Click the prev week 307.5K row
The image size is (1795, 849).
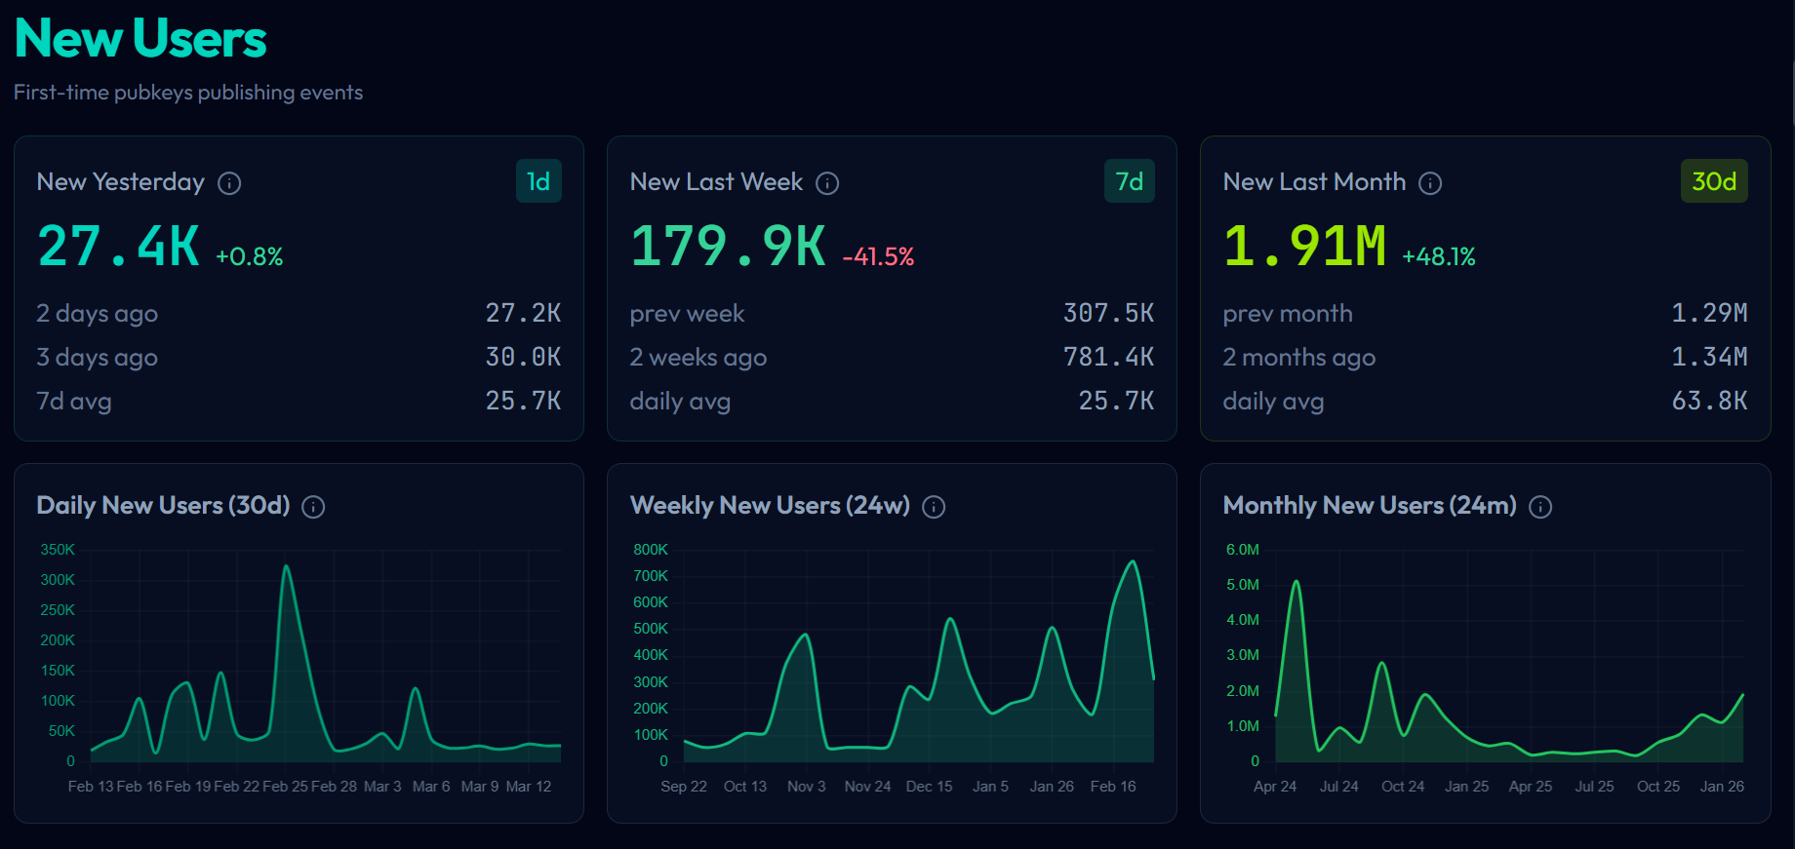click(x=892, y=314)
